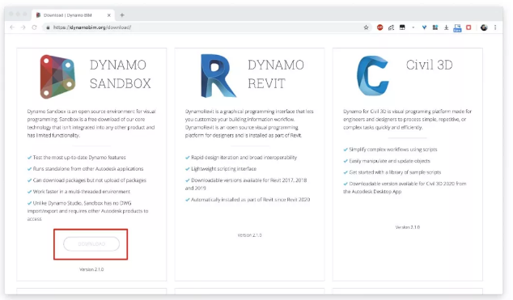Click Version 2.1.0 under Dynamo Sandbox
The image size is (513, 300).
(x=91, y=269)
